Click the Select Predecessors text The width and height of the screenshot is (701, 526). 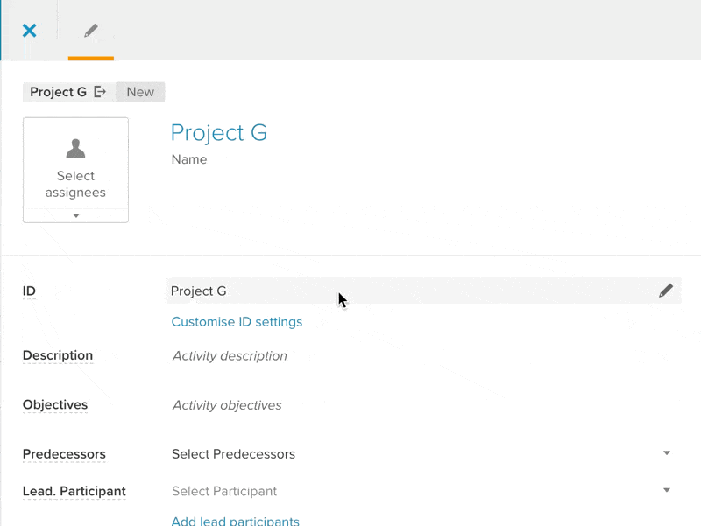(233, 454)
